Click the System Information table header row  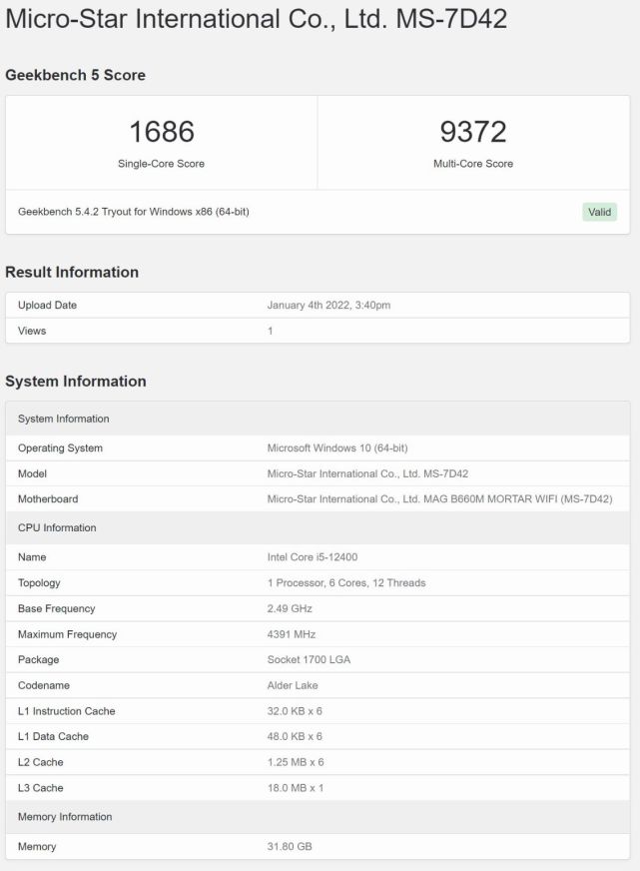pyautogui.click(x=318, y=419)
